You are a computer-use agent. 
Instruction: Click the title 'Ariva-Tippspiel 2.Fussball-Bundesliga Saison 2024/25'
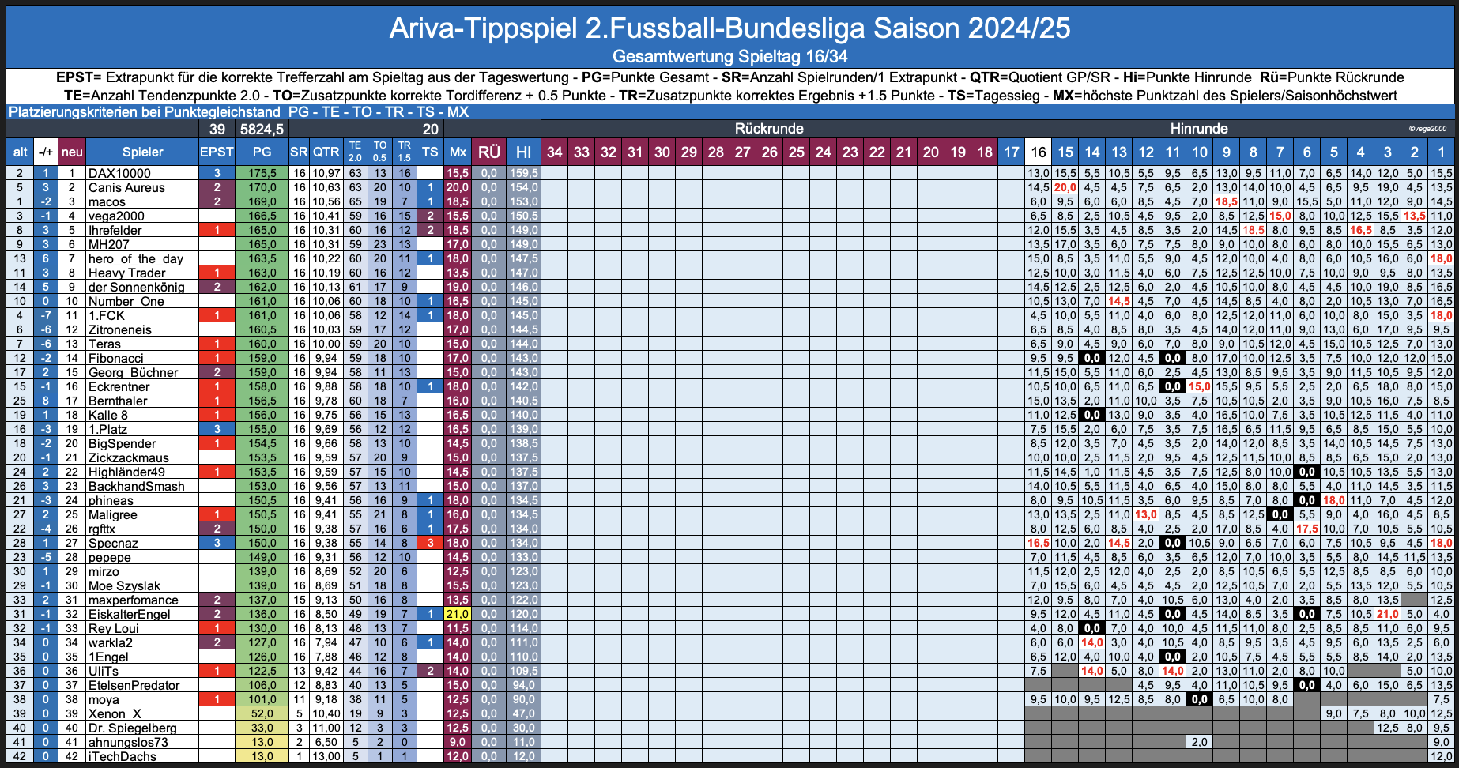(729, 28)
